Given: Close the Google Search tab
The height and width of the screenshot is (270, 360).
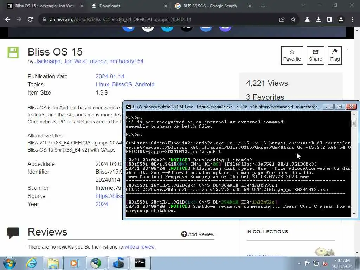Looking at the screenshot, I should [250, 6].
